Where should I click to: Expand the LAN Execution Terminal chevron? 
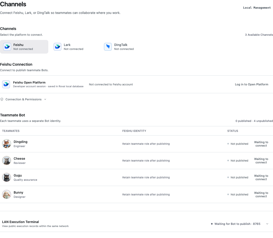pos(267,224)
